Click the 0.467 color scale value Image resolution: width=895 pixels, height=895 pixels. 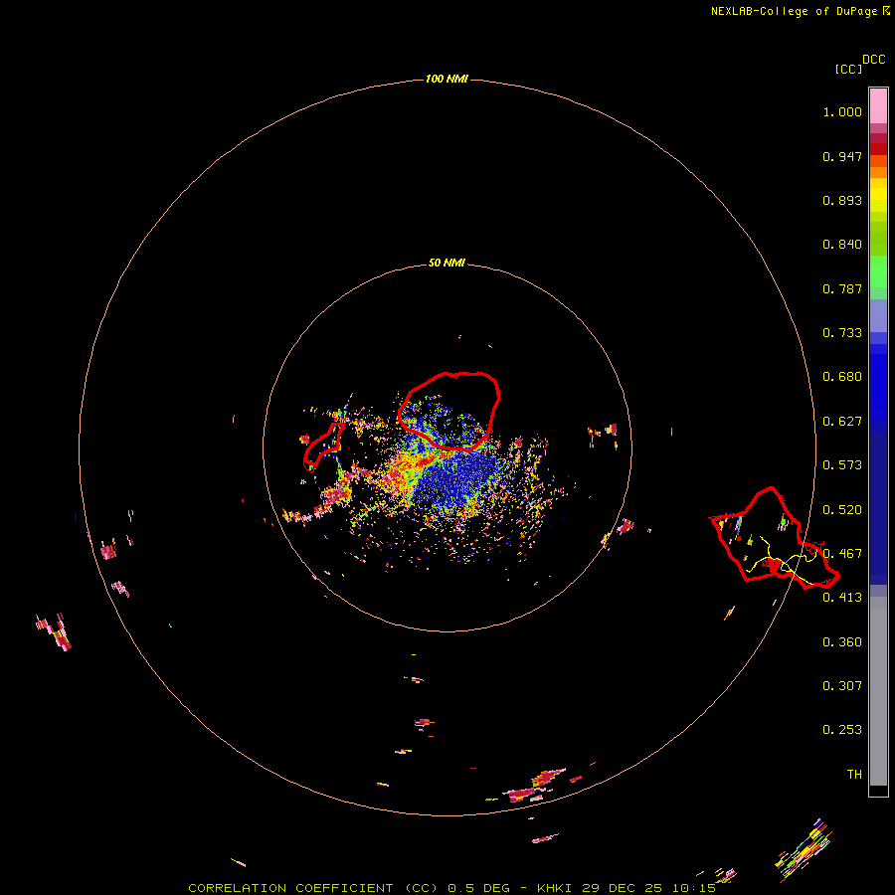click(842, 554)
